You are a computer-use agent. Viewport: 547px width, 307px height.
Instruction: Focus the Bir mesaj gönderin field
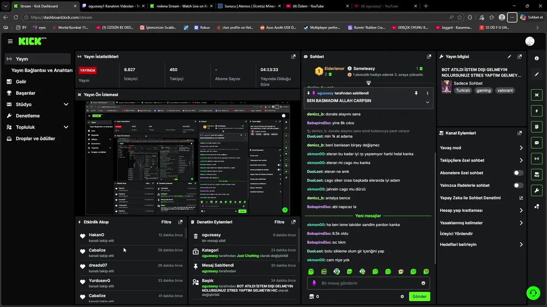coord(368,283)
